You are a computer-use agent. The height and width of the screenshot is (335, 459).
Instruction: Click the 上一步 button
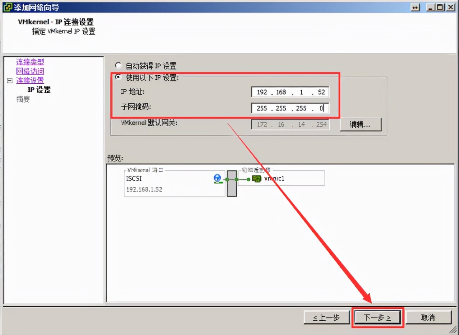pos(327,317)
